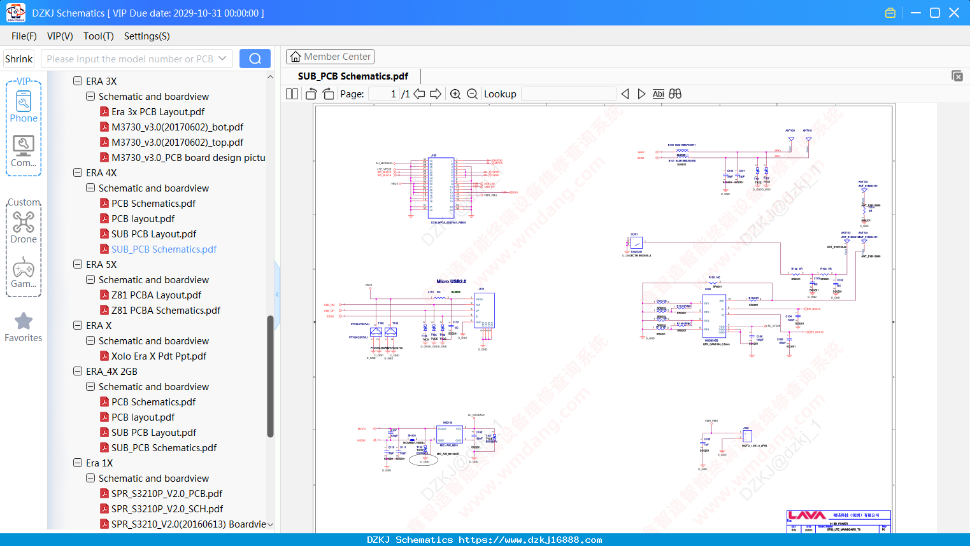970x546 pixels.
Task: Collapse left panel using the side handle
Action: tap(277, 294)
